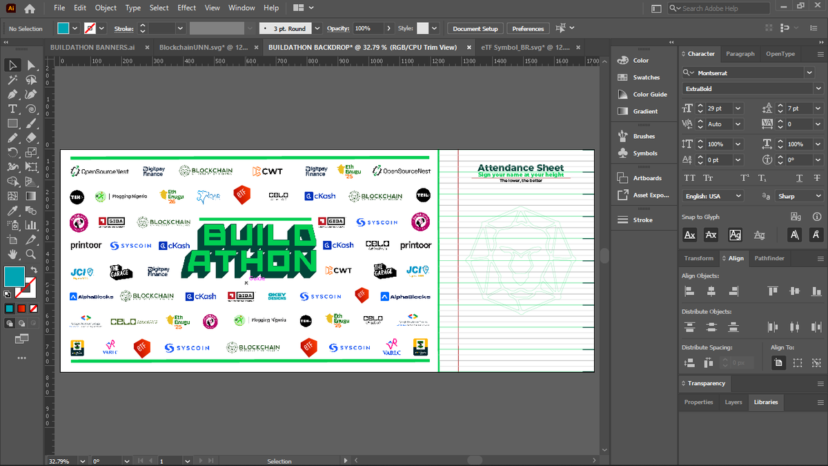Select the Lasso tool
Screen dimensions: 828x466
(x=31, y=80)
